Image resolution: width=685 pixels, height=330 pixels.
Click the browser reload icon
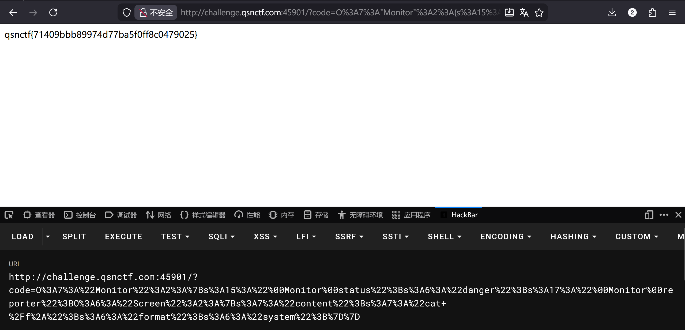click(x=53, y=13)
